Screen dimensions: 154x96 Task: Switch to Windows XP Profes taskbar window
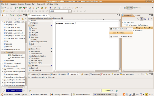82,94
